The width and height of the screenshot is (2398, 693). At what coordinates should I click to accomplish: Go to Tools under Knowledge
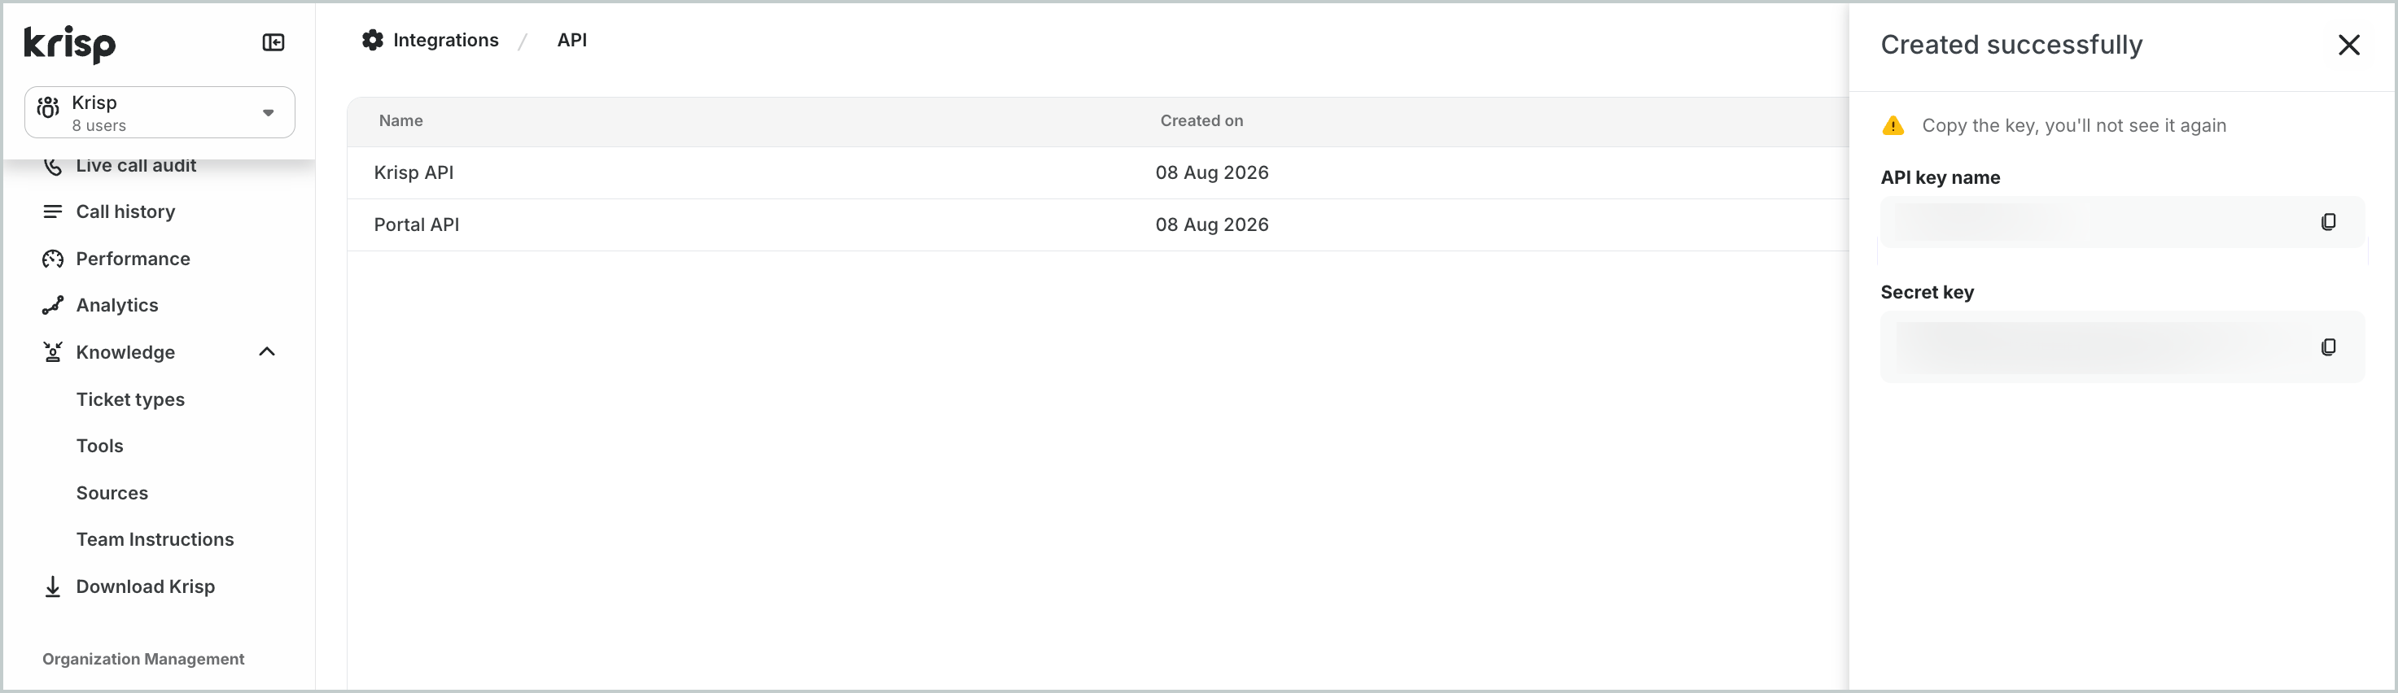point(99,446)
